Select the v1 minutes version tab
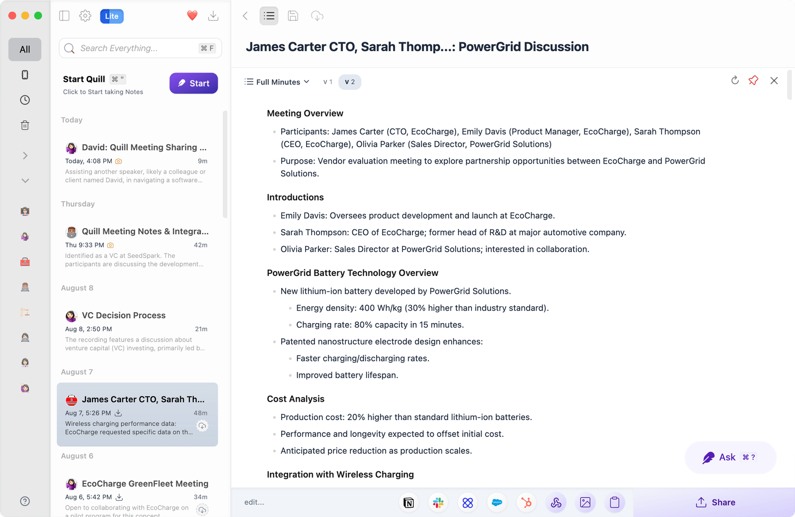The width and height of the screenshot is (795, 517). (x=327, y=82)
